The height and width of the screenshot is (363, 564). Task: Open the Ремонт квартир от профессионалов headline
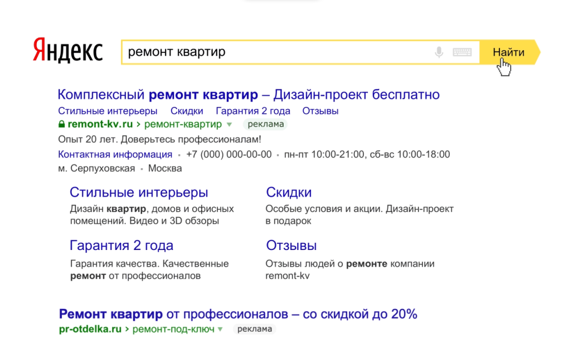[x=238, y=313]
